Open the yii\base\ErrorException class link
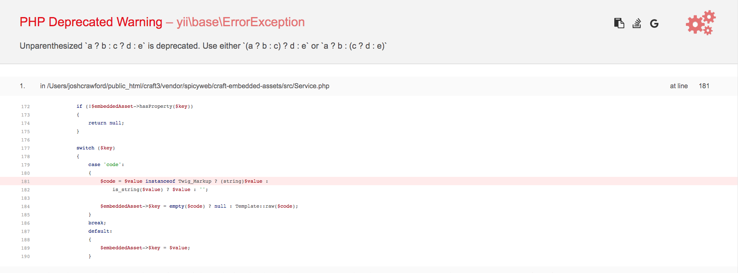The image size is (738, 273). (x=241, y=22)
